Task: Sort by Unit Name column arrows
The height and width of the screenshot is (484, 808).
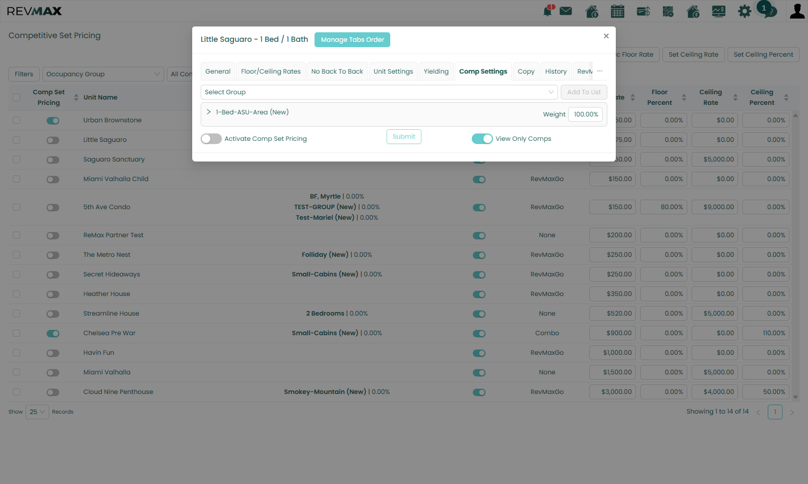Action: (x=76, y=97)
